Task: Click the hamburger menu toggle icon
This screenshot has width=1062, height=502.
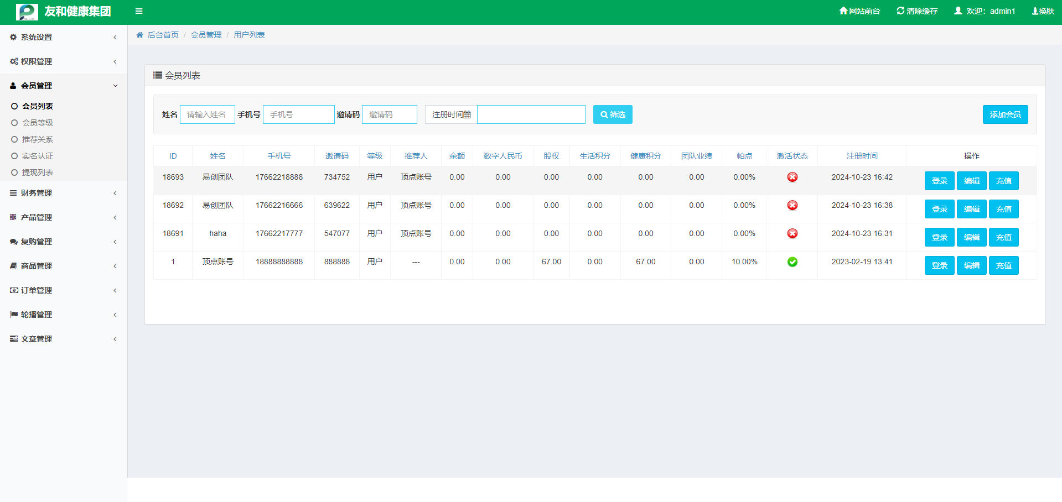Action: (x=139, y=11)
